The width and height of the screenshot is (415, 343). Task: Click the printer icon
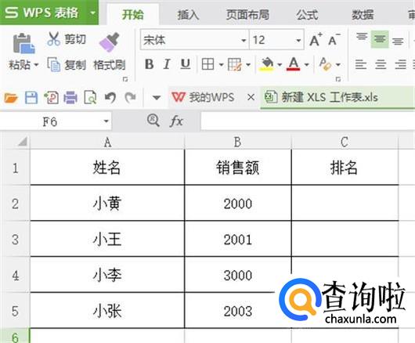click(70, 98)
